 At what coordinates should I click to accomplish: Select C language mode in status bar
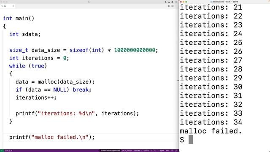tap(155, 151)
